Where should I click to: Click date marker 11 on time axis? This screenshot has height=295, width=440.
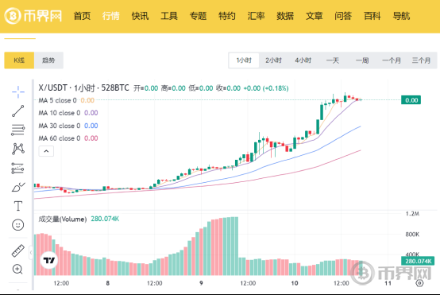point(388,283)
